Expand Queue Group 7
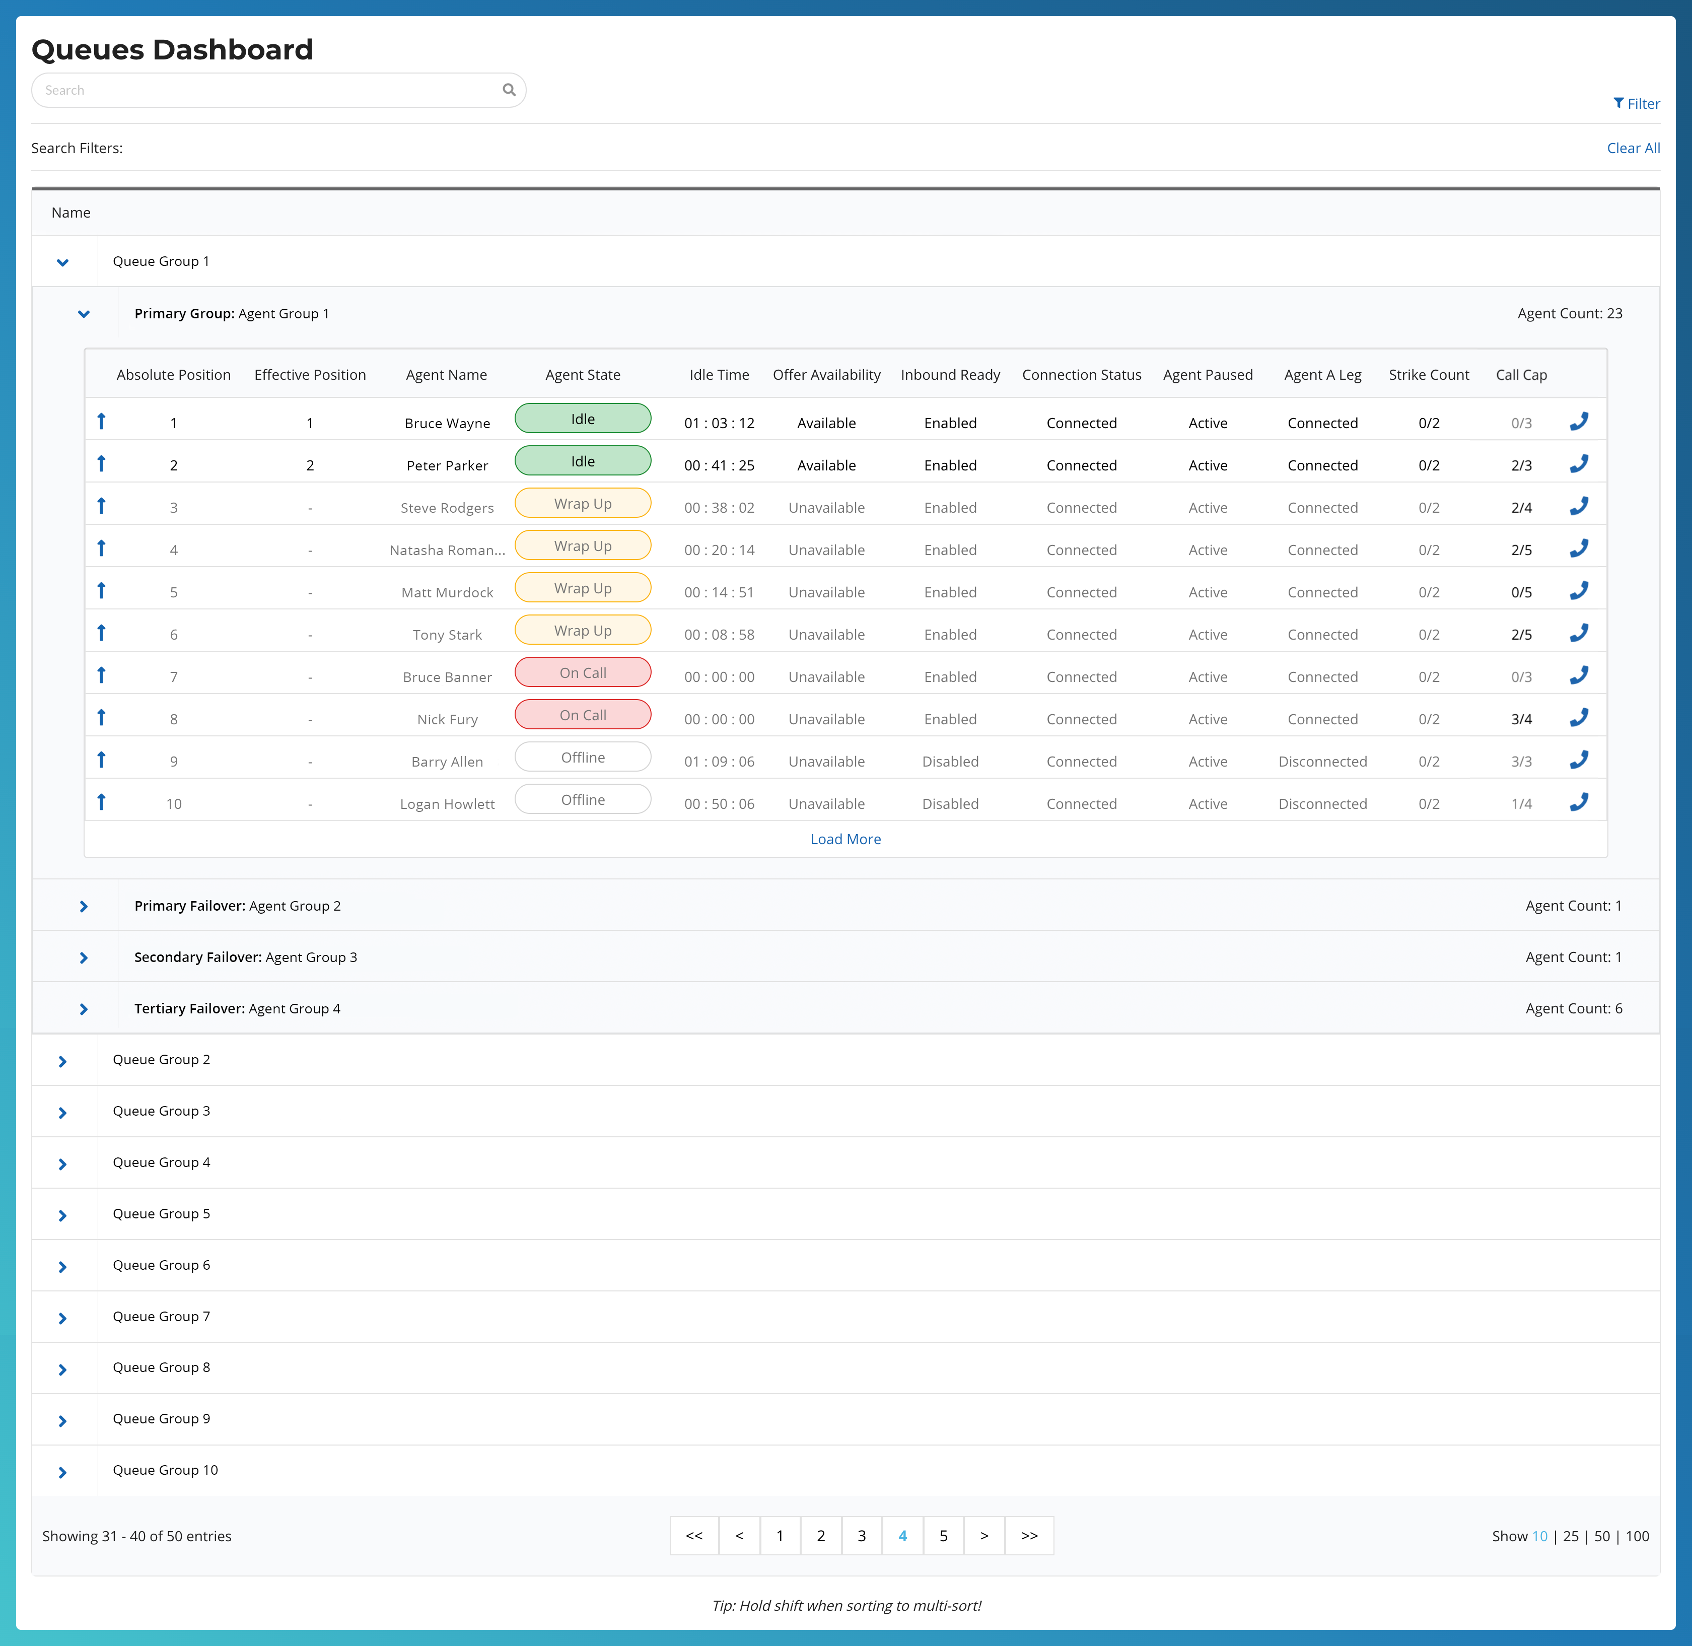 [62, 1318]
